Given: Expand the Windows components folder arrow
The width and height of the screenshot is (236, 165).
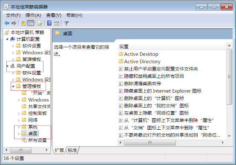Looking at the screenshot, I should click(19, 100).
